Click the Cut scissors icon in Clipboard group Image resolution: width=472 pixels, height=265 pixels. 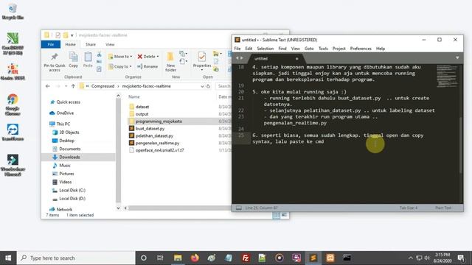[x=99, y=54]
